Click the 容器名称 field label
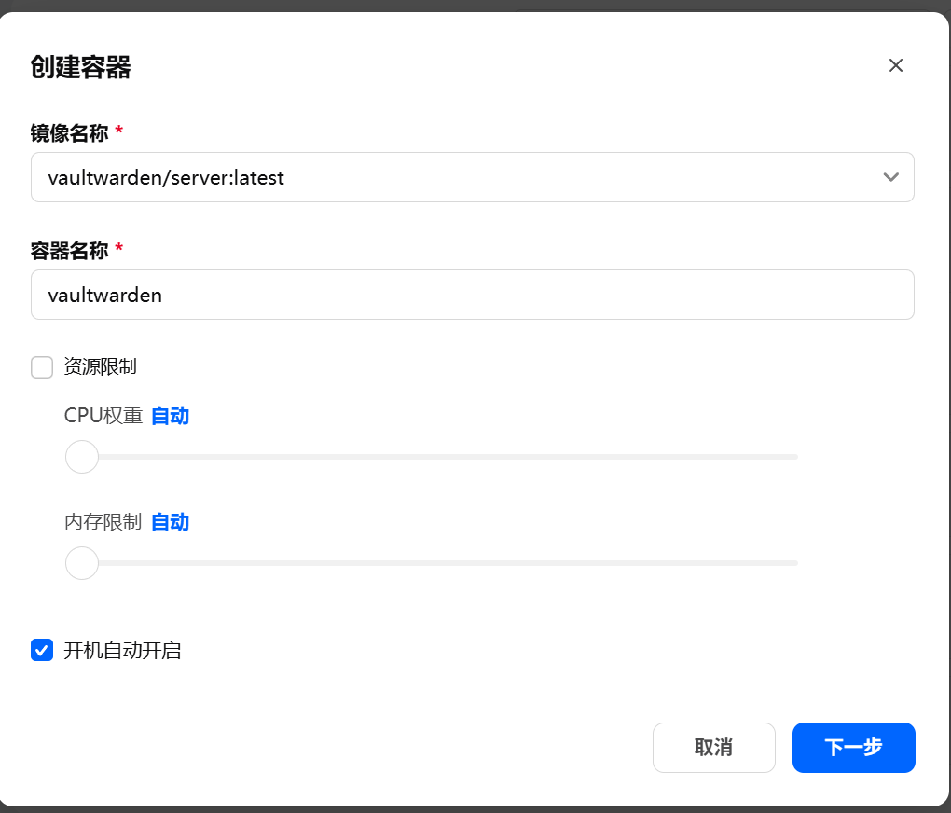Viewport: 951px width, 813px height. 69,251
